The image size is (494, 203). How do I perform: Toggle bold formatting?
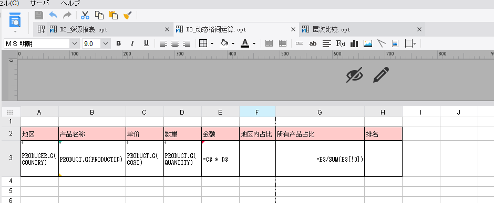click(x=118, y=43)
